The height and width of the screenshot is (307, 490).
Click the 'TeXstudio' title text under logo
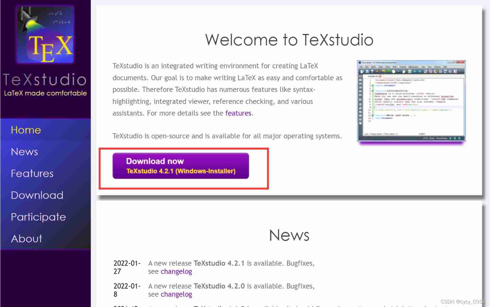coord(45,80)
